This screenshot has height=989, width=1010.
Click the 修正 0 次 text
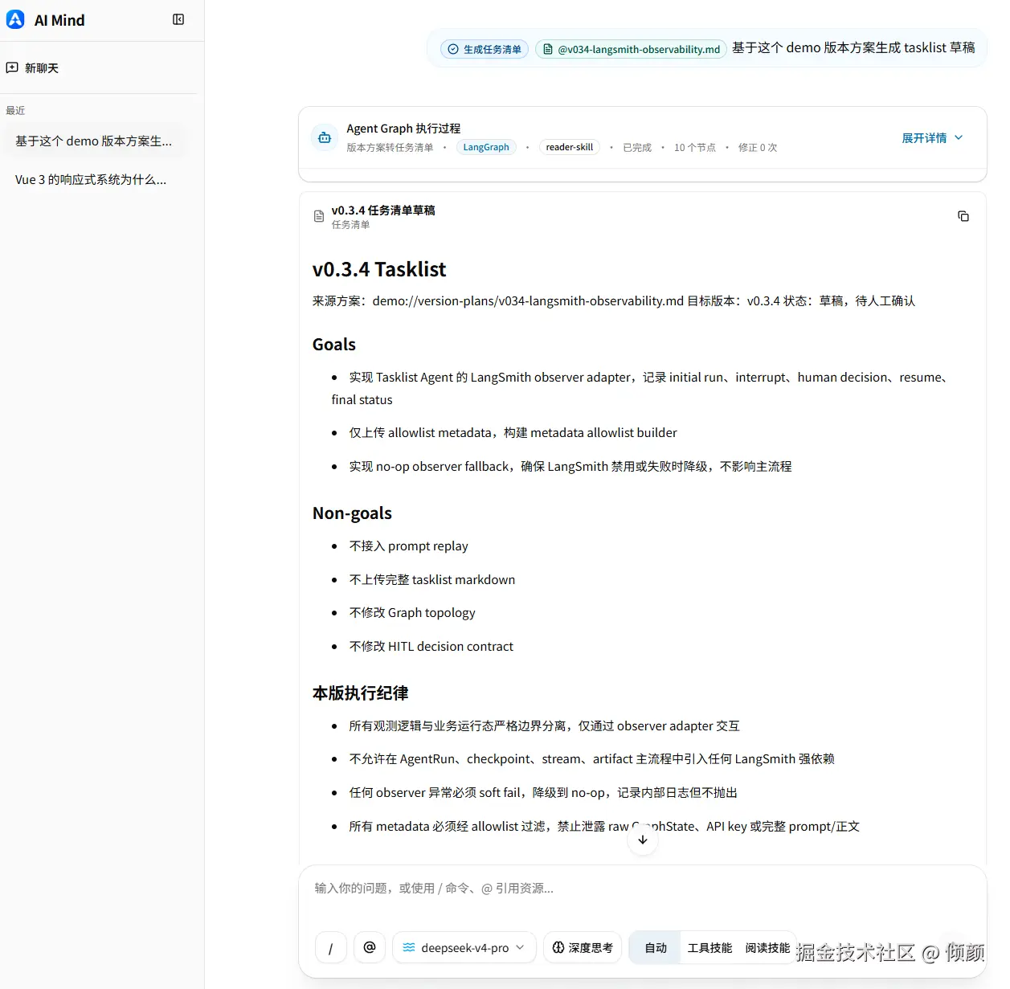click(x=758, y=148)
